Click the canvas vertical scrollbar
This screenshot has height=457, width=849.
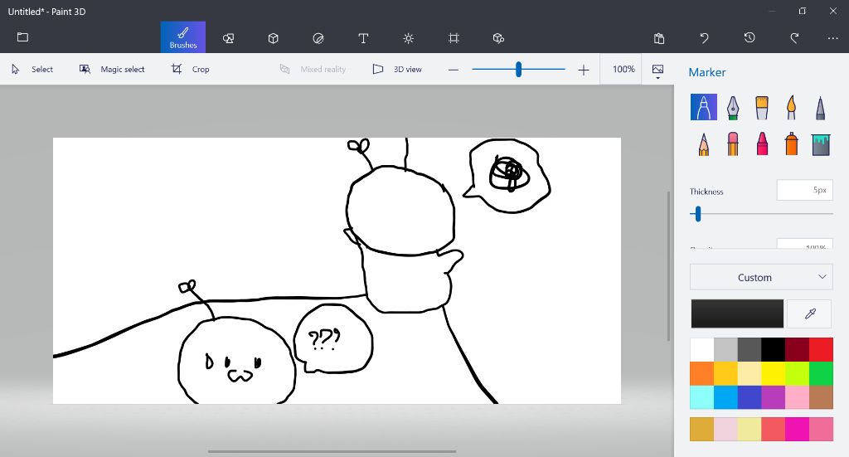pyautogui.click(x=669, y=266)
